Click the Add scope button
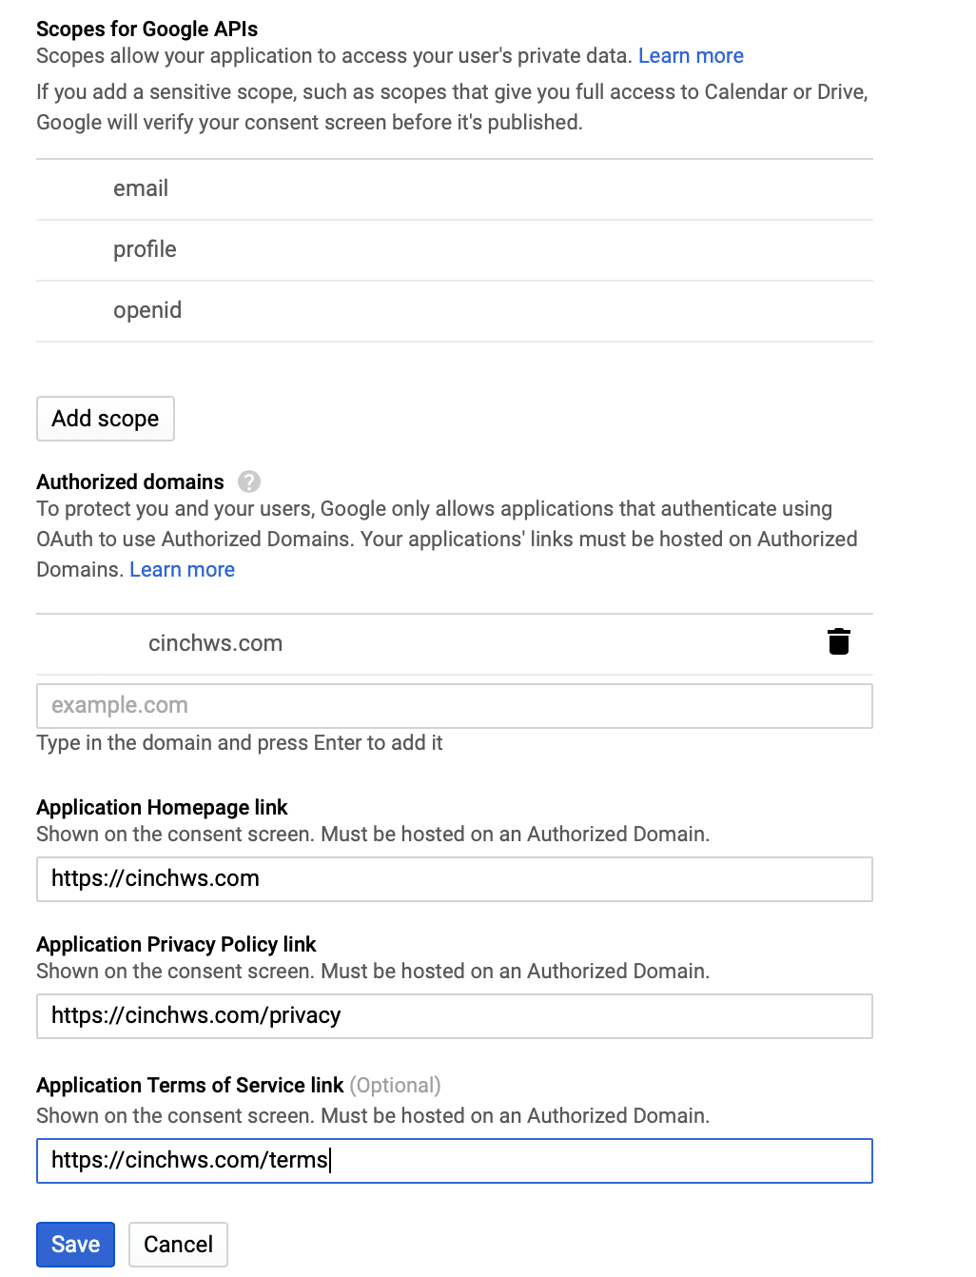976x1277 pixels. pyautogui.click(x=105, y=419)
